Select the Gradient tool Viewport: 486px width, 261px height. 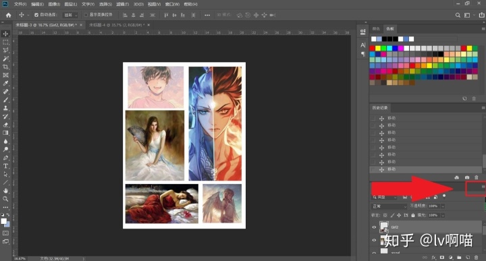pos(5,133)
